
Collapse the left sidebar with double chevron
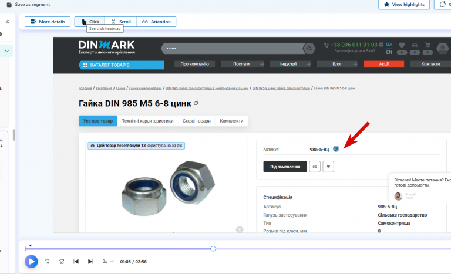click(x=8, y=22)
